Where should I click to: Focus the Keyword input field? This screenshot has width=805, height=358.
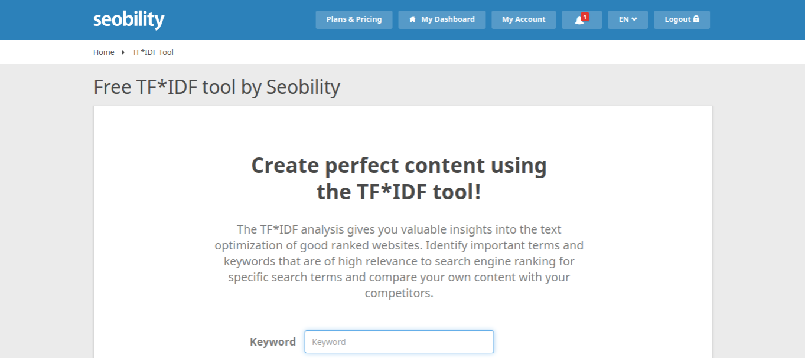tap(399, 342)
